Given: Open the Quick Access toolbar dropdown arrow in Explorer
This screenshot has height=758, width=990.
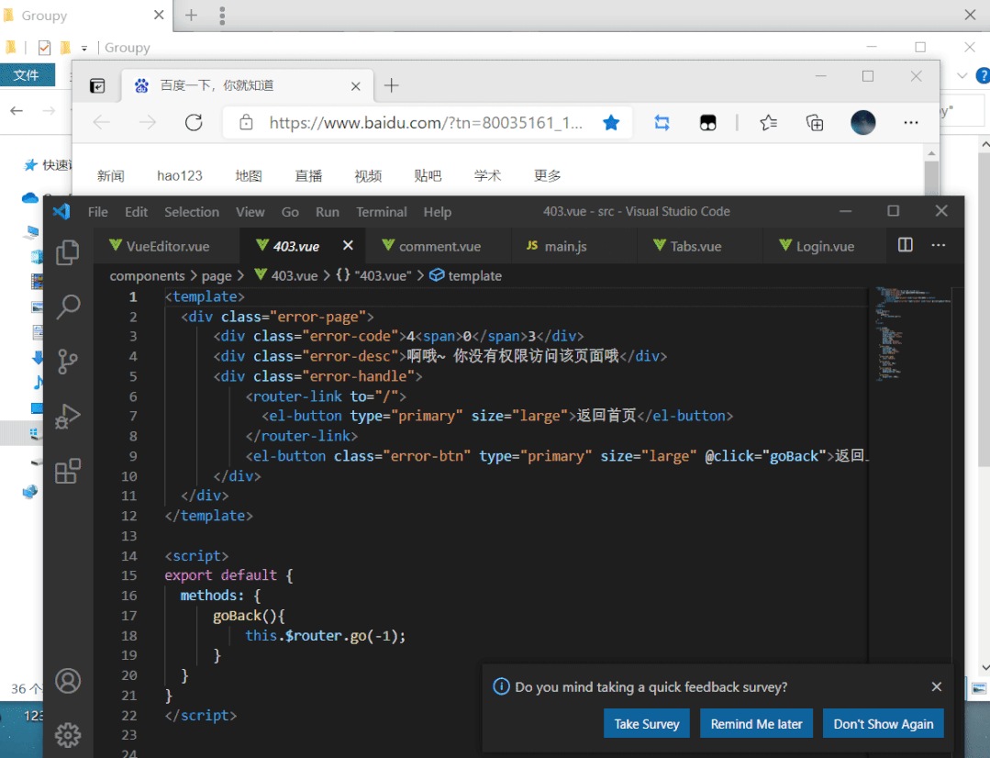Looking at the screenshot, I should point(84,48).
